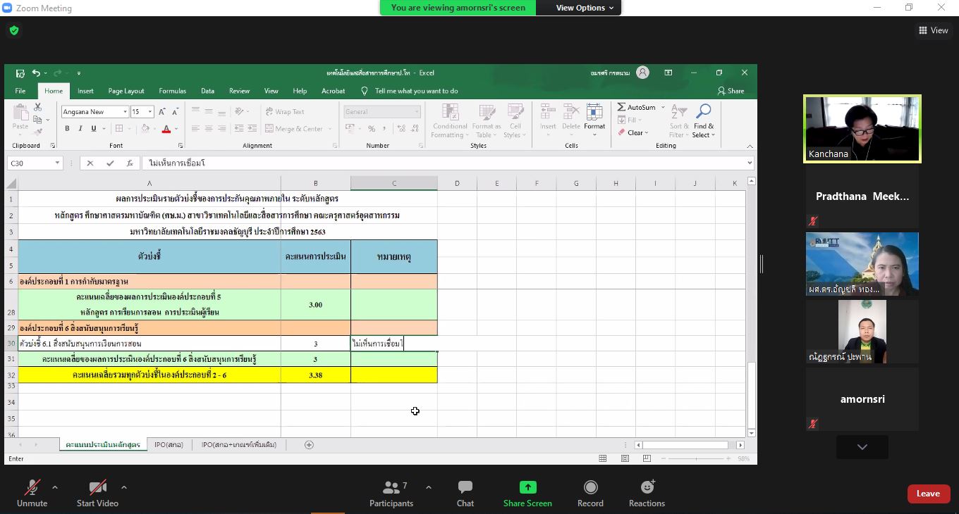
Task: Click the Sort & Filter icon
Action: point(678,113)
